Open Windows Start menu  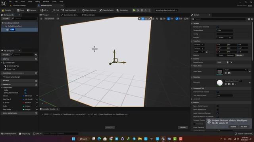click(x=73, y=139)
